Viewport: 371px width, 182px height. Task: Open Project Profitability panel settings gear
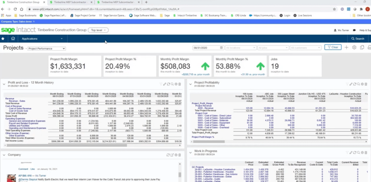(x=362, y=84)
